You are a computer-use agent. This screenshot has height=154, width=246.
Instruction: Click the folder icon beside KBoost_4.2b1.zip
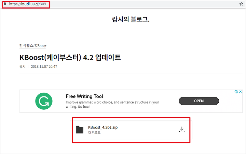(80, 129)
